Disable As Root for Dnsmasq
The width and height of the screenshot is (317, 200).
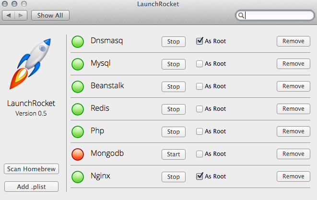tap(200, 41)
